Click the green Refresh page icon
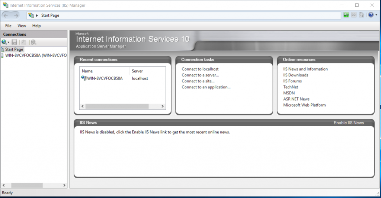This screenshot has width=381, height=198. (x=346, y=15)
